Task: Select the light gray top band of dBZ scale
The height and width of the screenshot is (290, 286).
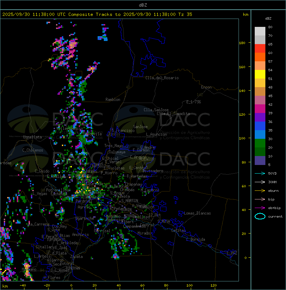Action: click(260, 31)
